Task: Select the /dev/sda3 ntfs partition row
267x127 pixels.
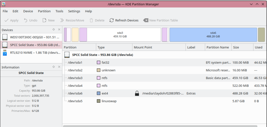Action: coord(75,78)
